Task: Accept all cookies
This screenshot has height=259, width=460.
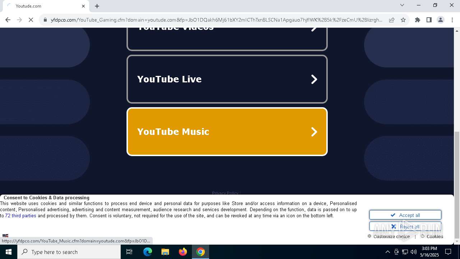Action: (x=405, y=215)
